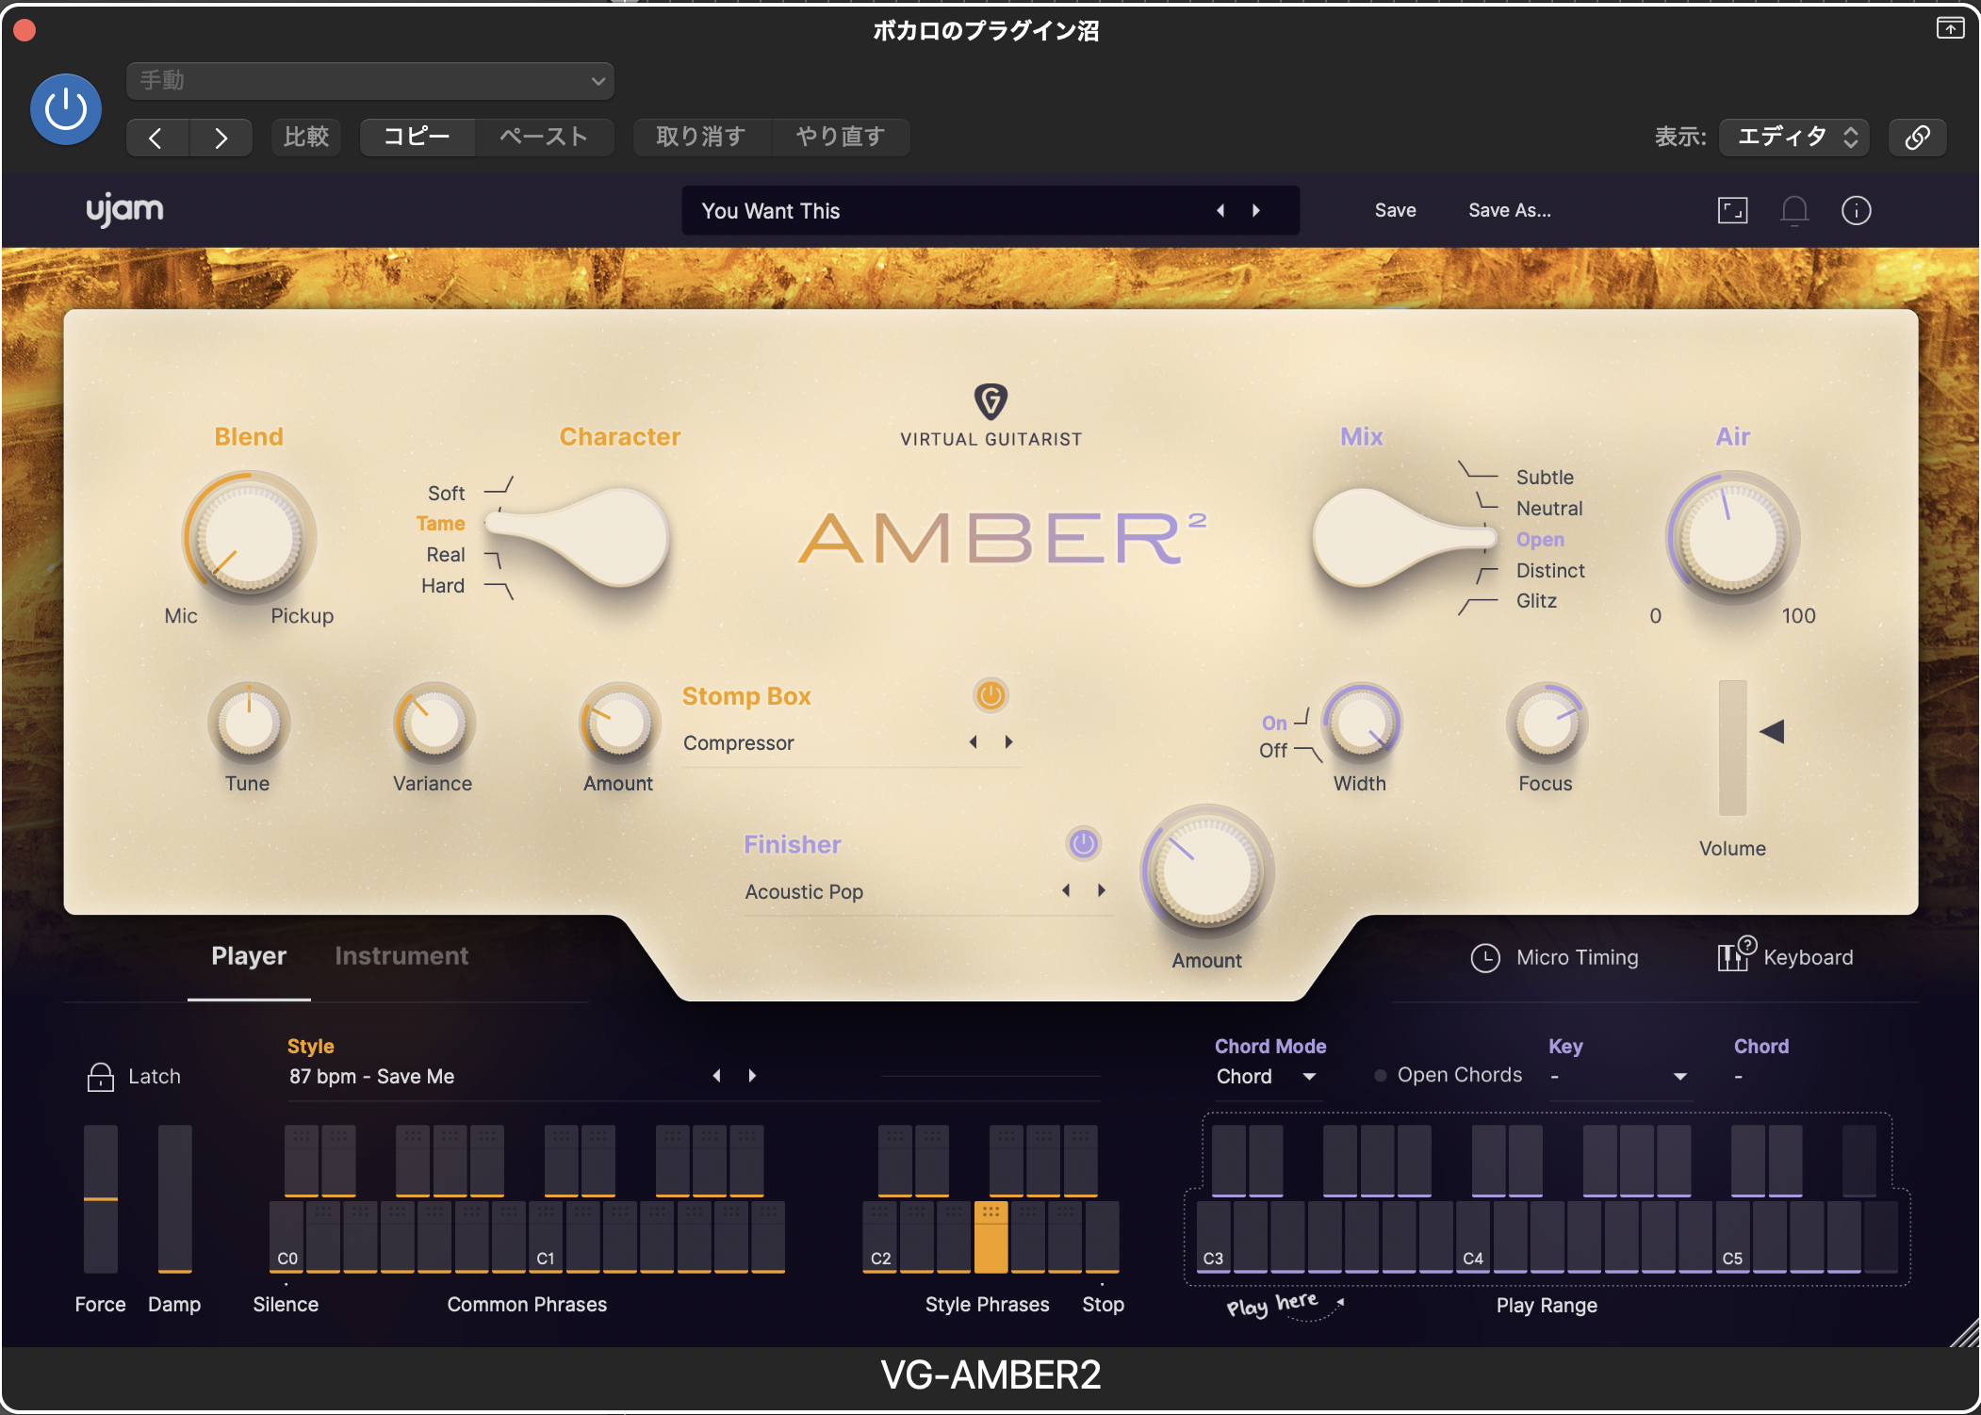Click the Damp slider
This screenshot has width=1981, height=1415.
(174, 1198)
